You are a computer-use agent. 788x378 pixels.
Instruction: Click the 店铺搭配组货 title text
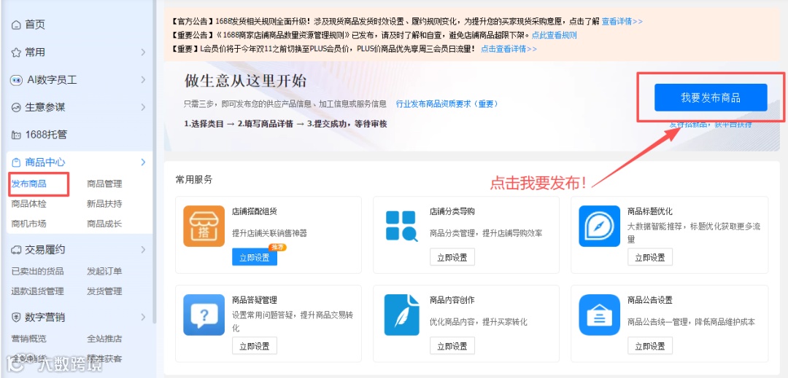click(x=255, y=211)
